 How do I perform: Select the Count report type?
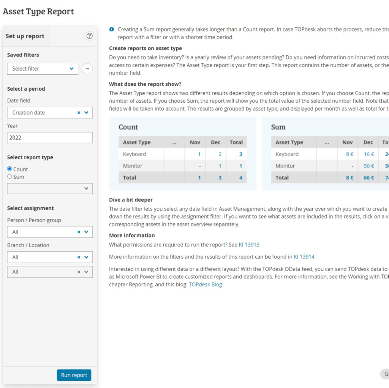click(10, 169)
